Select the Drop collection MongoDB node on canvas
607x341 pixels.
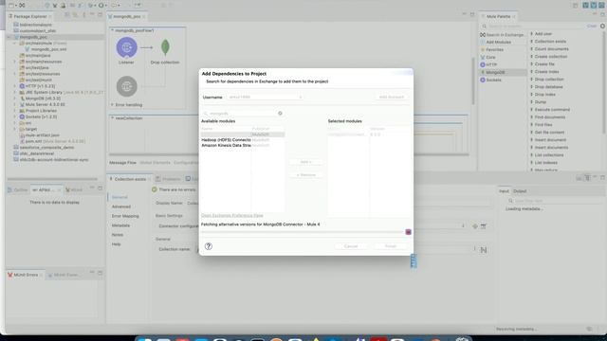point(165,47)
